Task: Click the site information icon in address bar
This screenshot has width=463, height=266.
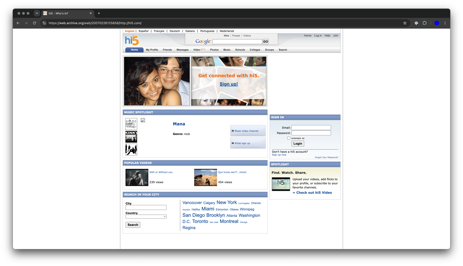Action: point(44,23)
